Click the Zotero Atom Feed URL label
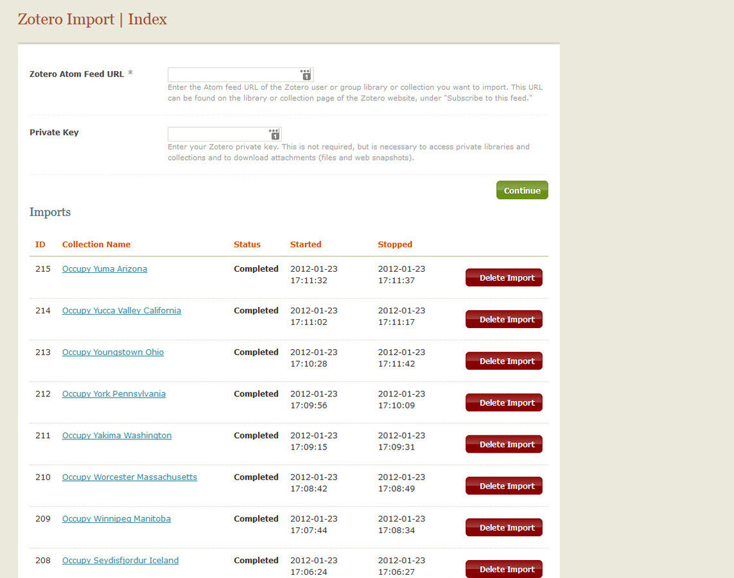Viewport: 734px width, 578px height. [77, 74]
